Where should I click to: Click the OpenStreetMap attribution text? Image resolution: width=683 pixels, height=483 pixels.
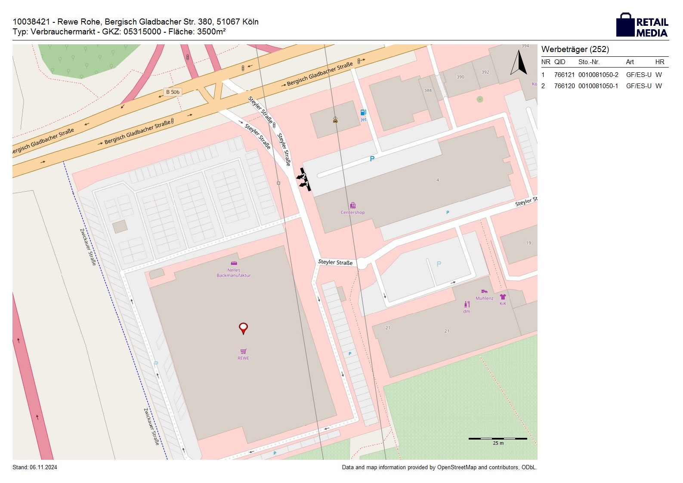[x=439, y=468]
